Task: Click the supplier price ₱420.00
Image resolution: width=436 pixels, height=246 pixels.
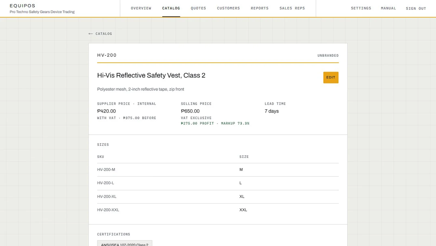Action: coord(106,111)
